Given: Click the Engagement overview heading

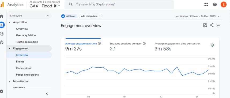Looking at the screenshot, I should (81, 26).
